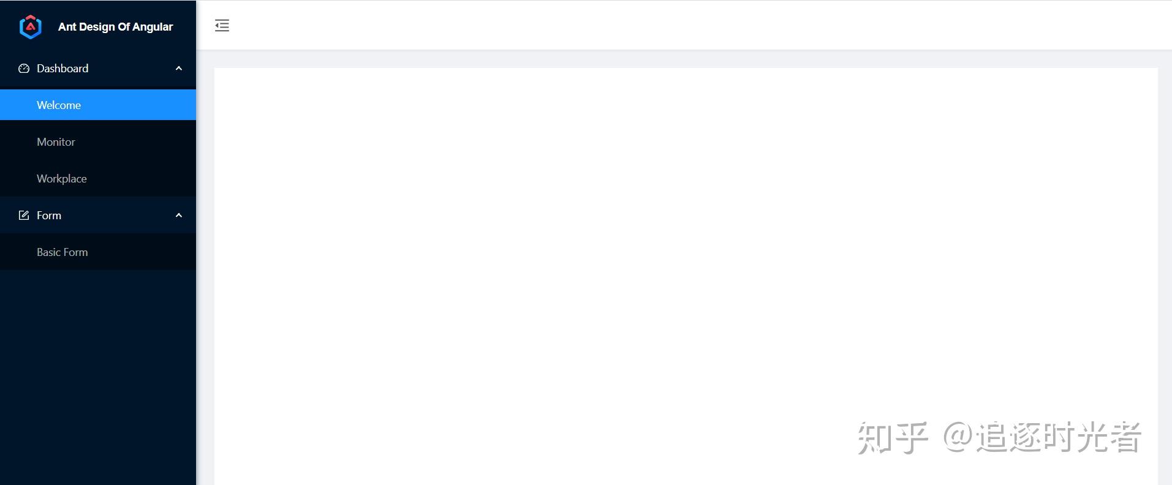Click the Dashboard gauge icon
Screen dimensions: 1172x485
[x=24, y=69]
